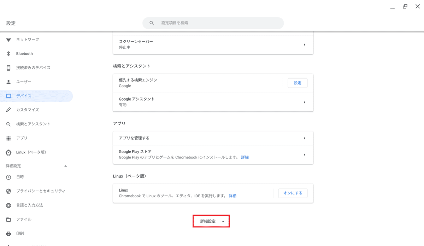Screen dimensions: 424x246
Task: Click the 接続済みのデバイス phone icon
Action: click(8, 68)
